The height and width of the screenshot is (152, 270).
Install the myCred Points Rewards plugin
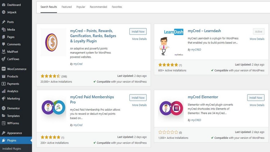138,32
